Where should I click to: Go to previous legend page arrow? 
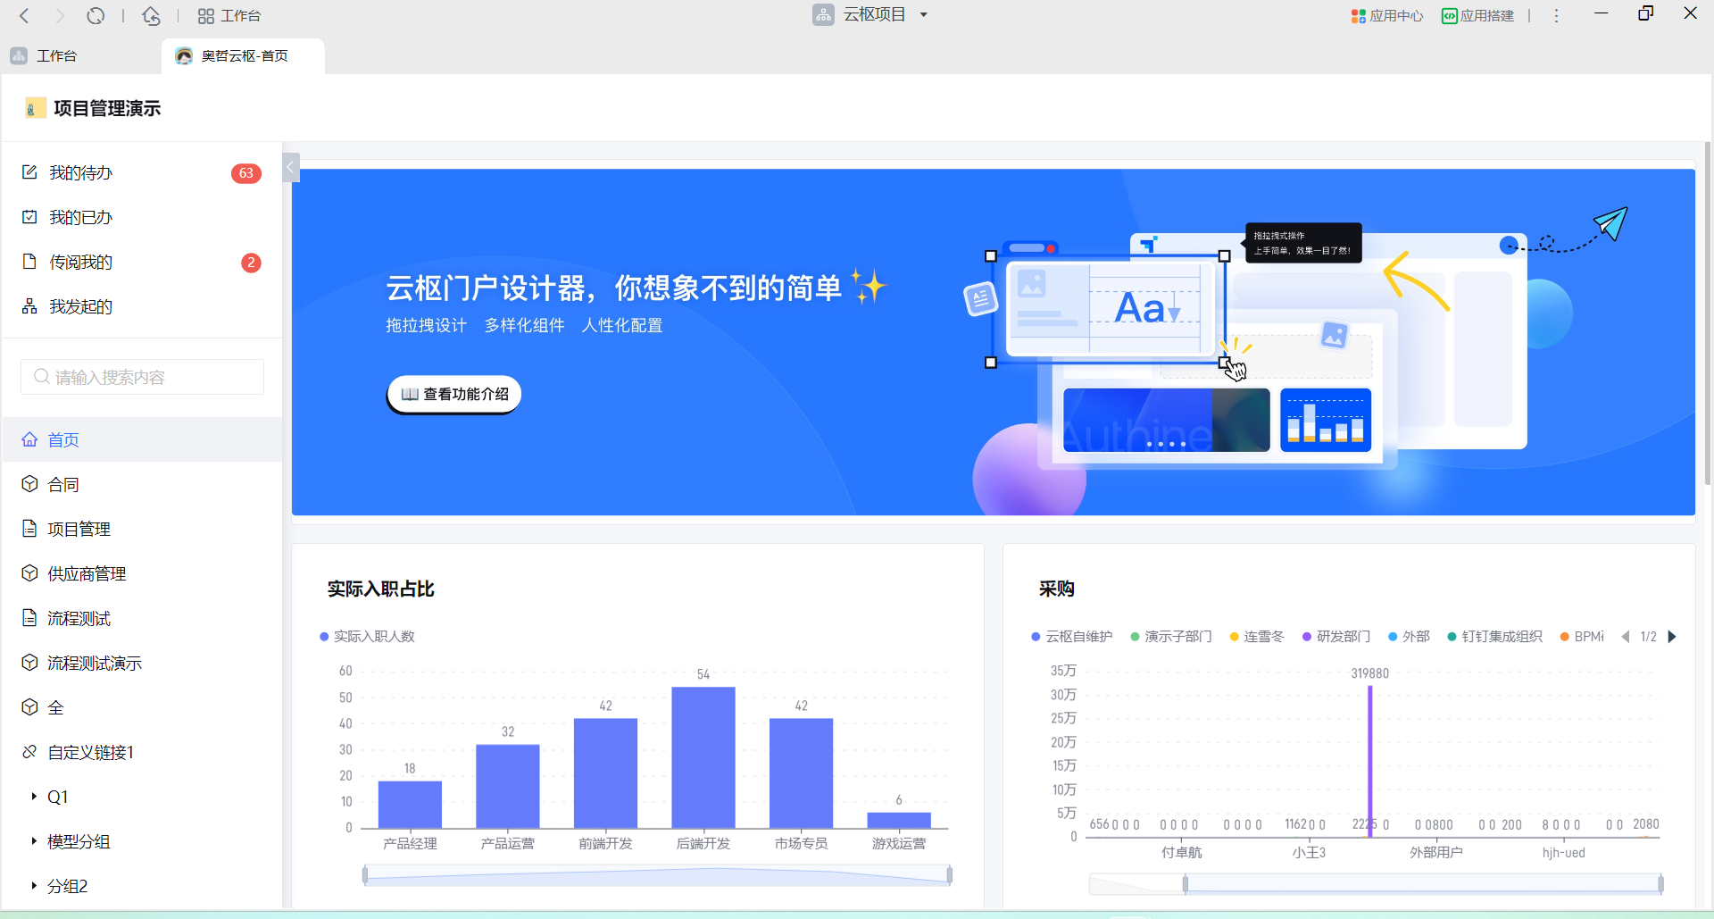click(1626, 637)
